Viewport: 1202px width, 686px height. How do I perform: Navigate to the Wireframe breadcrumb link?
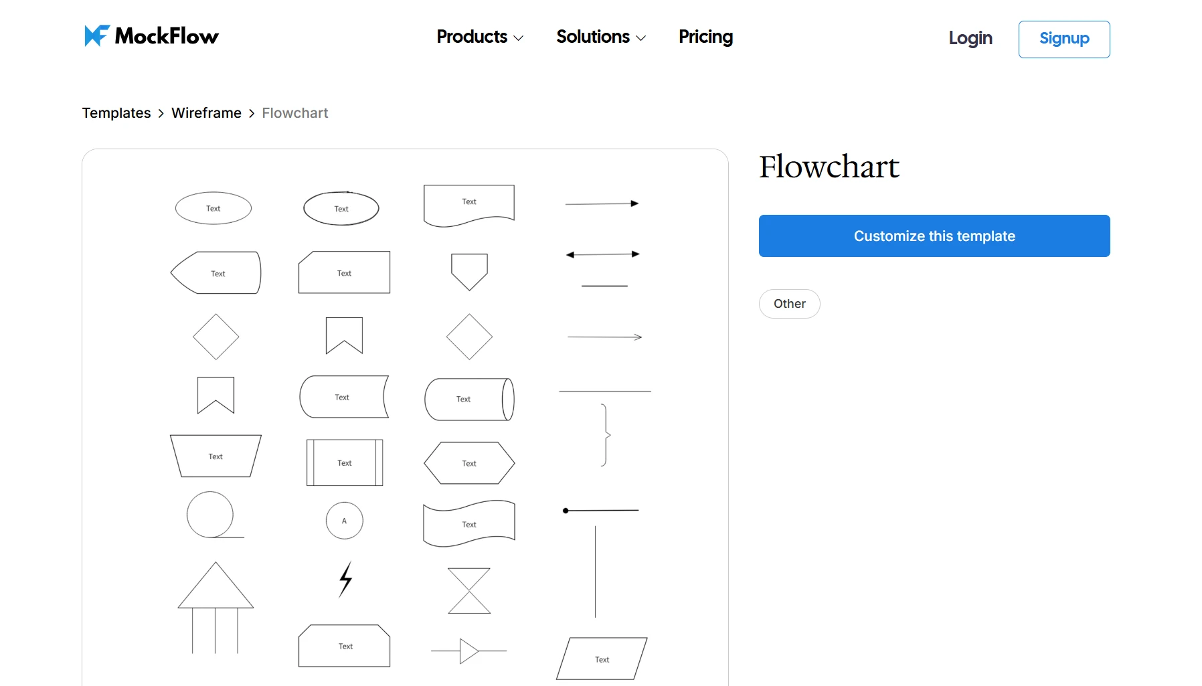click(x=206, y=113)
